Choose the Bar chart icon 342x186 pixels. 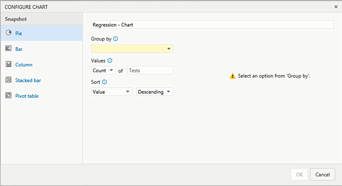(x=8, y=48)
